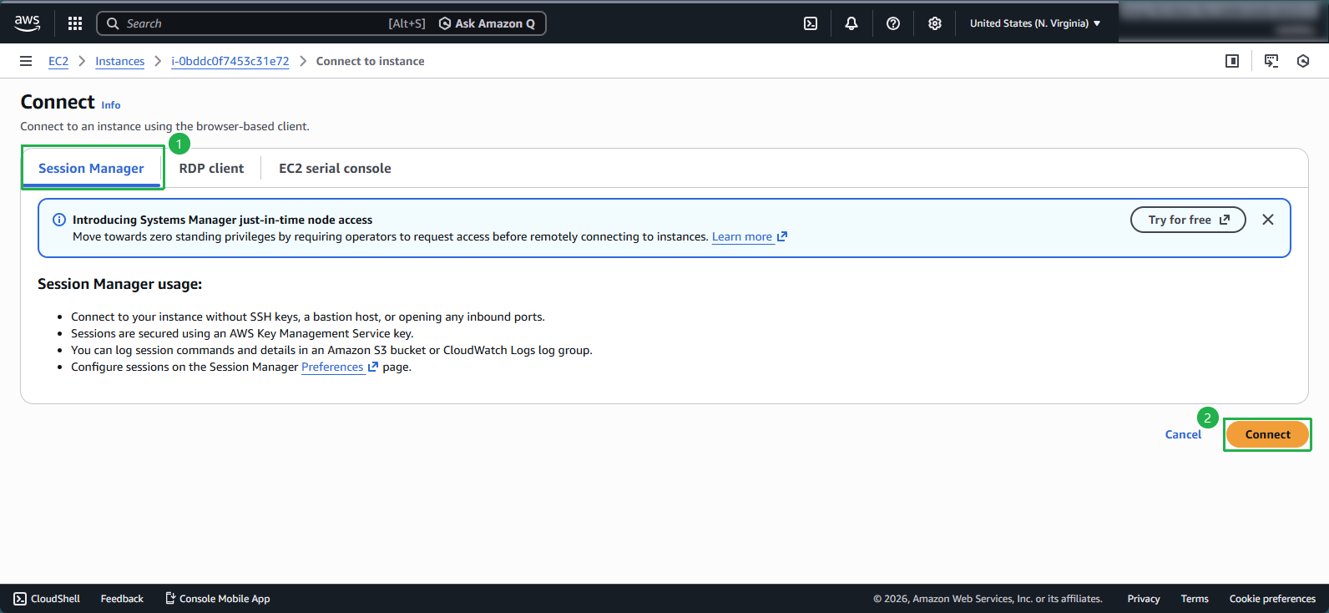The width and height of the screenshot is (1329, 613).
Task: Open CloudShell from the top bar icon
Action: (811, 23)
